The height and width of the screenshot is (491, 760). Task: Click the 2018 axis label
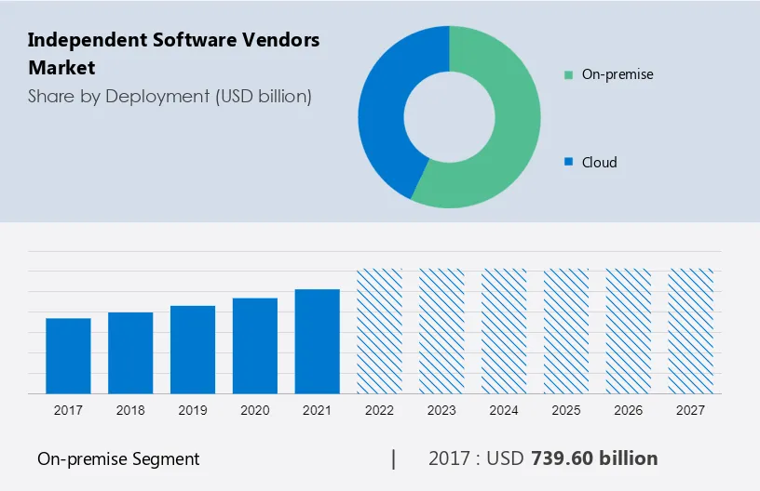pyautogui.click(x=130, y=410)
